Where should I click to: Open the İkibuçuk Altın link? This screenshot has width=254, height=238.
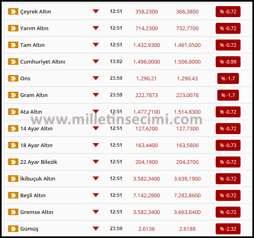click(x=38, y=178)
